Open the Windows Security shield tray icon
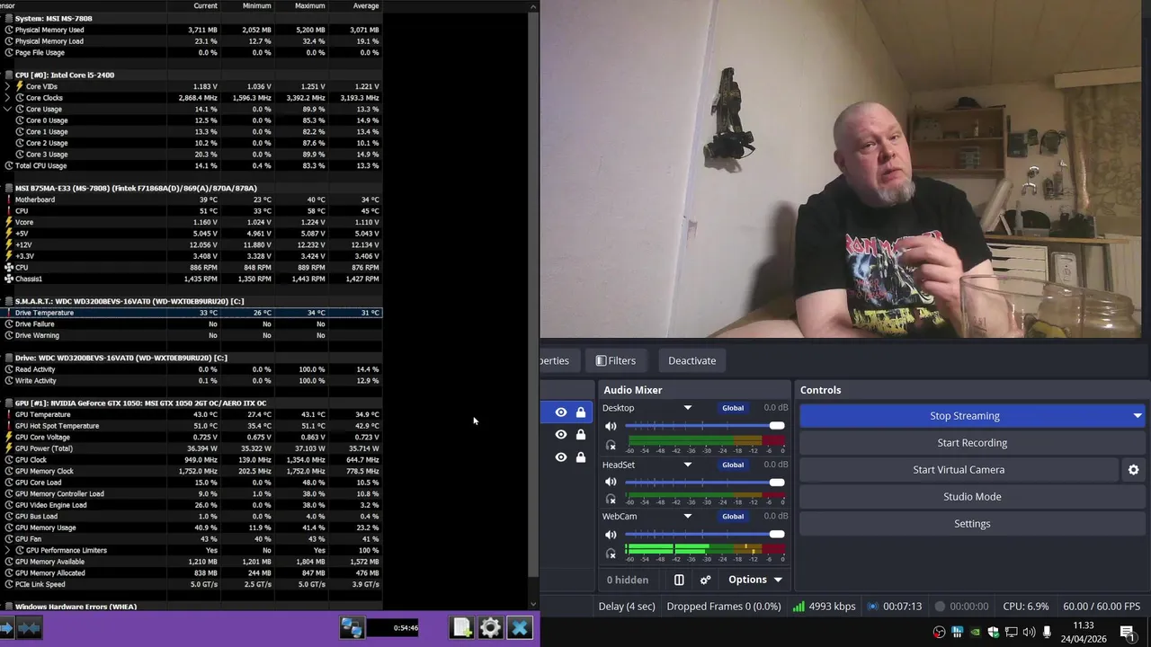 point(994,632)
